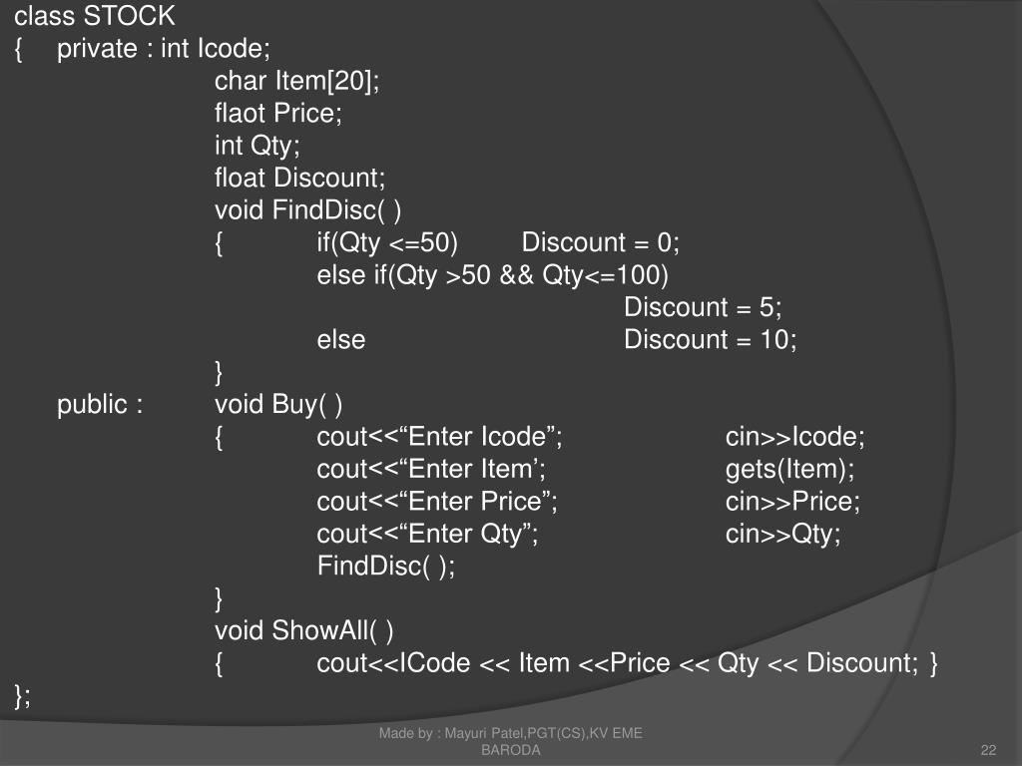Click the 'cout<<ICode << Item' output statement

617,663
